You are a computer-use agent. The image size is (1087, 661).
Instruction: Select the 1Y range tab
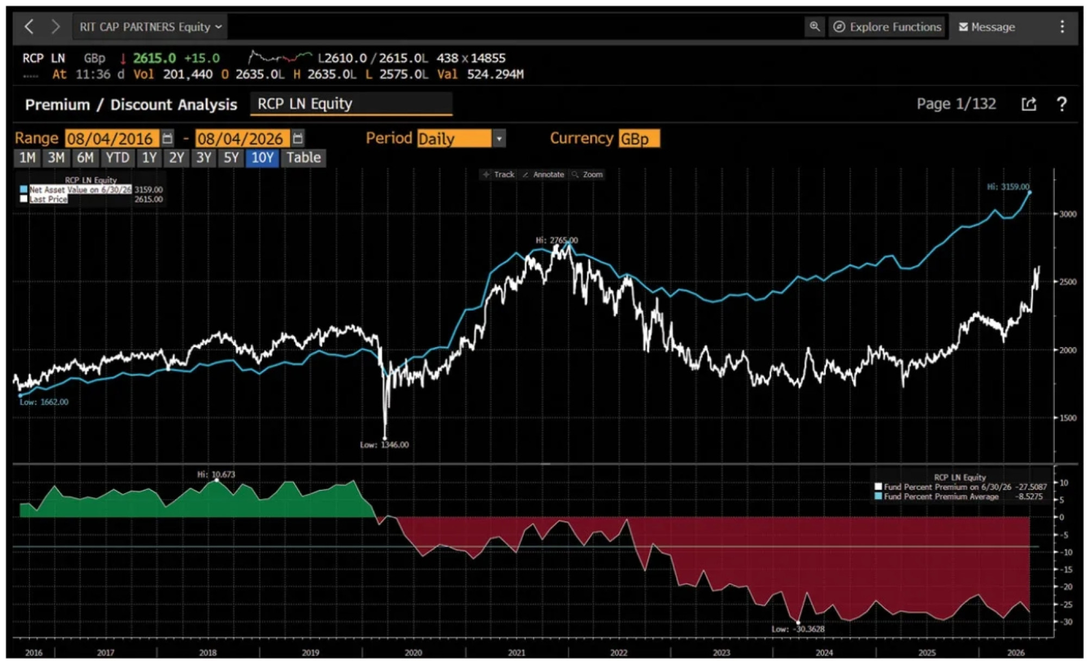tap(149, 158)
